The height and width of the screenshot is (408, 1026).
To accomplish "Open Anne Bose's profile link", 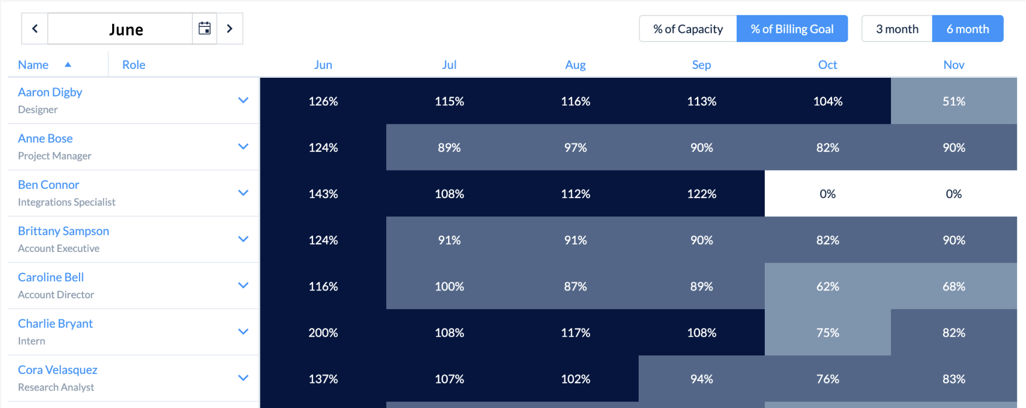I will 45,138.
